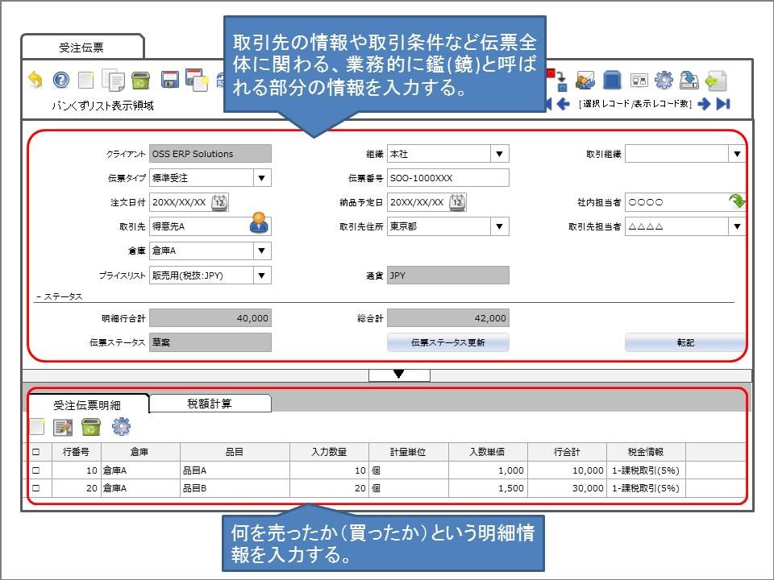Click unit price cell 1,500
The width and height of the screenshot is (774, 580).
[488, 488]
